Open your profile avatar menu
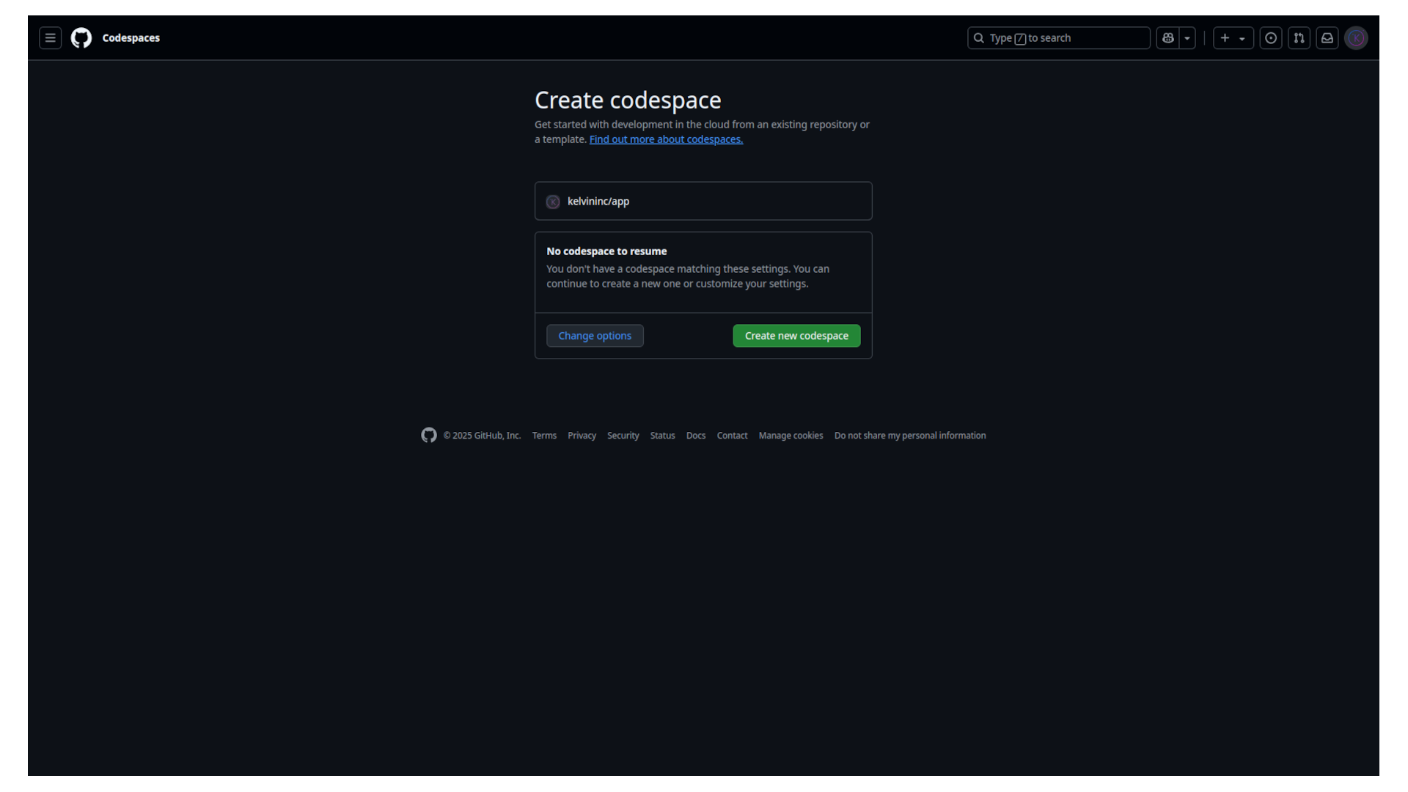 tap(1356, 37)
